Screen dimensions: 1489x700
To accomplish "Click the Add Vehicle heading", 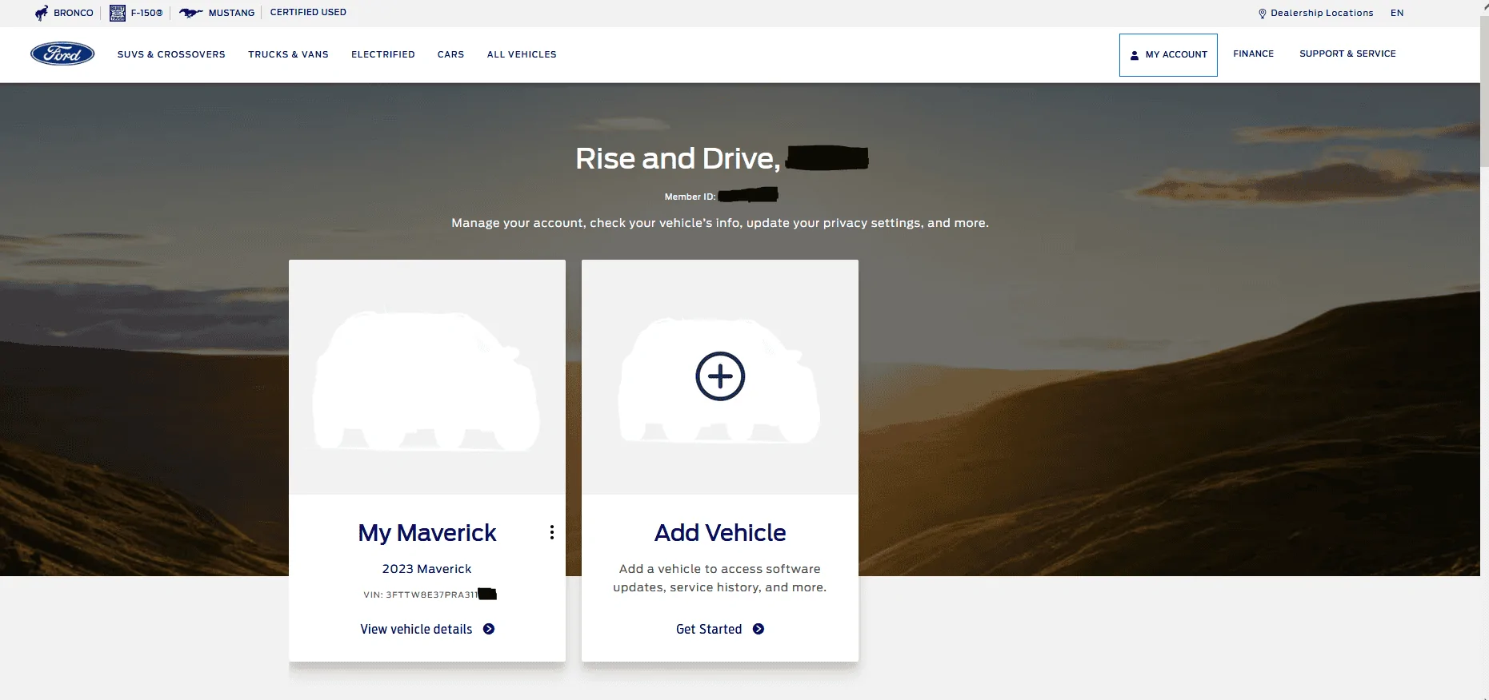I will [720, 533].
